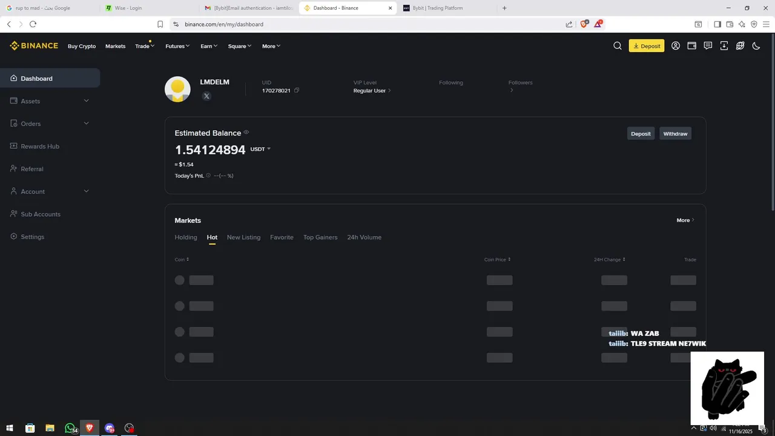Viewport: 775px width, 436px height.
Task: Open WhatsApp from the taskbar
Action: [70, 428]
